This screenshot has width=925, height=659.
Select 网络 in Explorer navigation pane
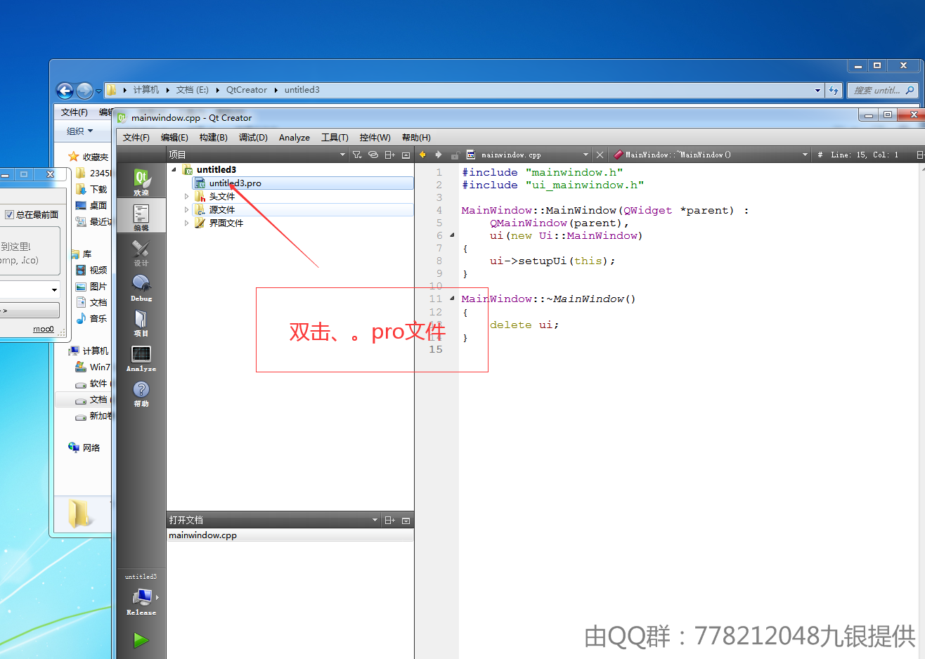tap(84, 448)
